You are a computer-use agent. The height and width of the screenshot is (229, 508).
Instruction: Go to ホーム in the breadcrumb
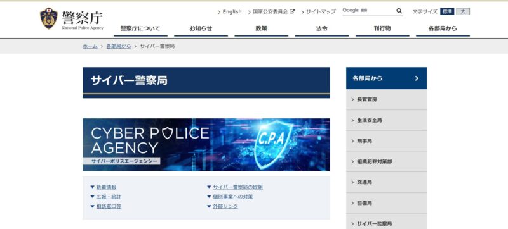tap(90, 46)
